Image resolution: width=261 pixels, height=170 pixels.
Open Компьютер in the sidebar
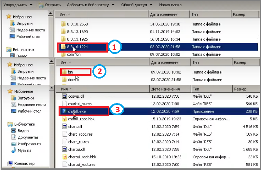21,164
